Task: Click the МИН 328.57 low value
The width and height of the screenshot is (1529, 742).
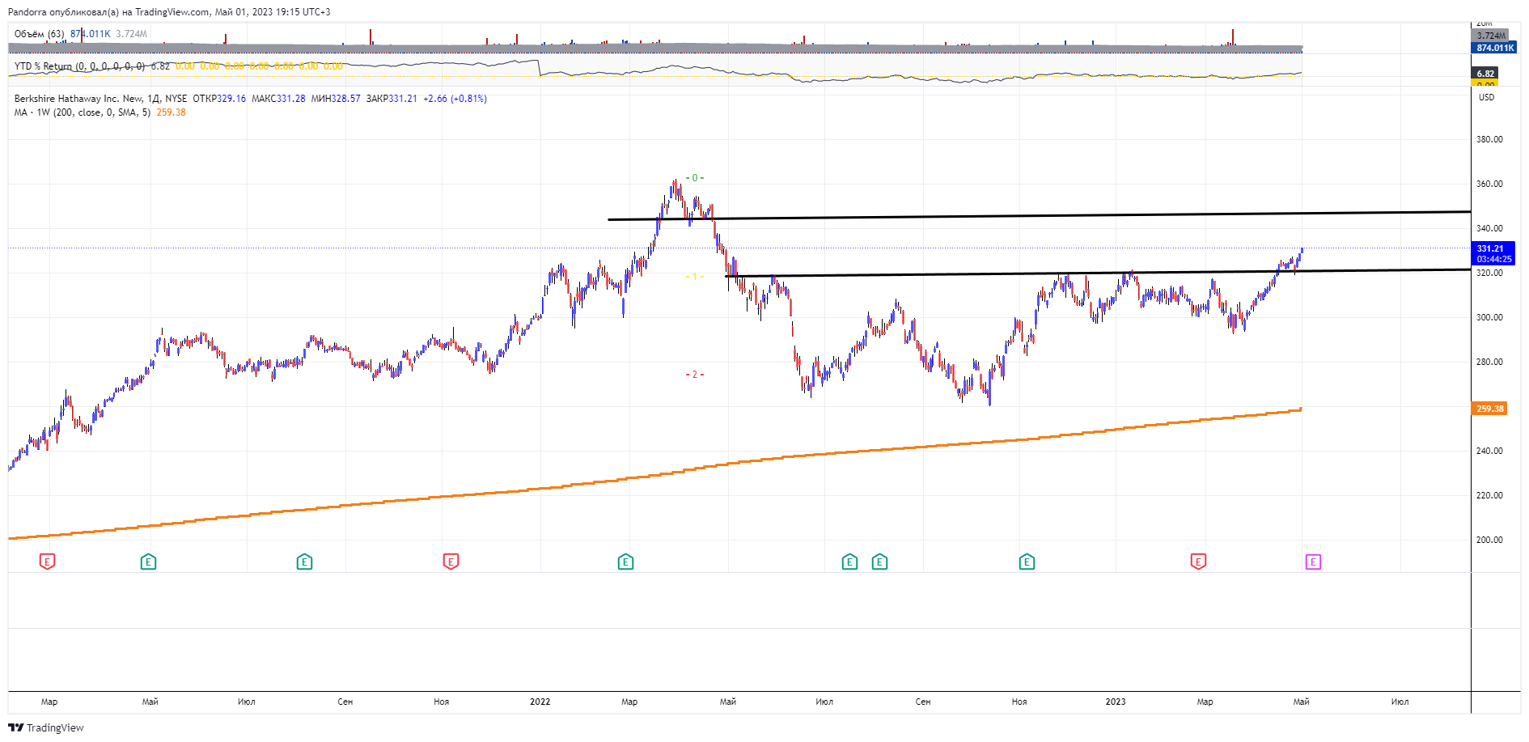Action: (336, 99)
